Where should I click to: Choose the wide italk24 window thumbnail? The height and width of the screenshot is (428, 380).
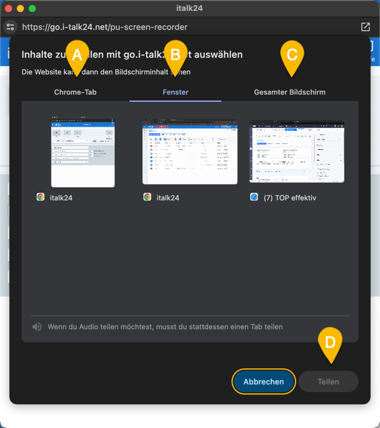point(190,152)
